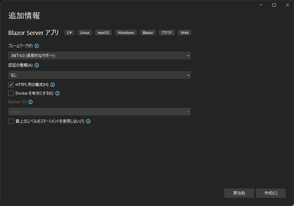The height and width of the screenshot is (206, 294).
Task: Uncheck the HTTPS 用の構成(H) checkbox
Action: [x=11, y=85]
